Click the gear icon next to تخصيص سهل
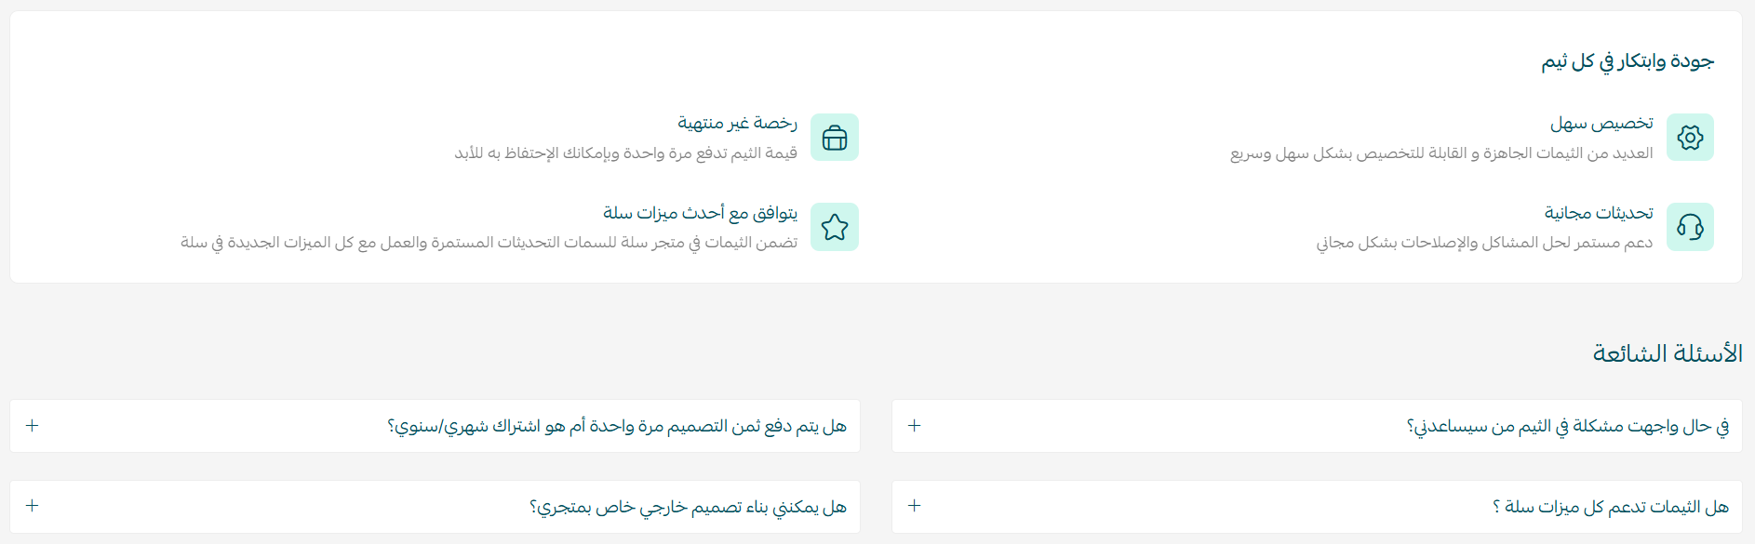 click(1690, 138)
